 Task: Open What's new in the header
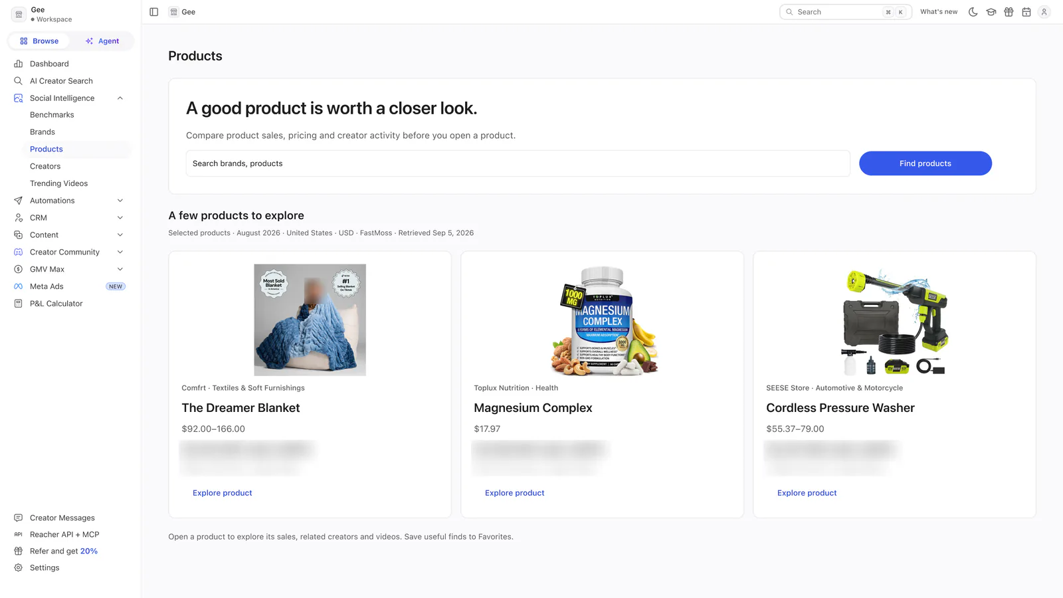[939, 12]
